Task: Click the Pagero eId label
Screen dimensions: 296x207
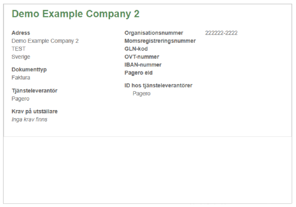Action: coord(139,73)
